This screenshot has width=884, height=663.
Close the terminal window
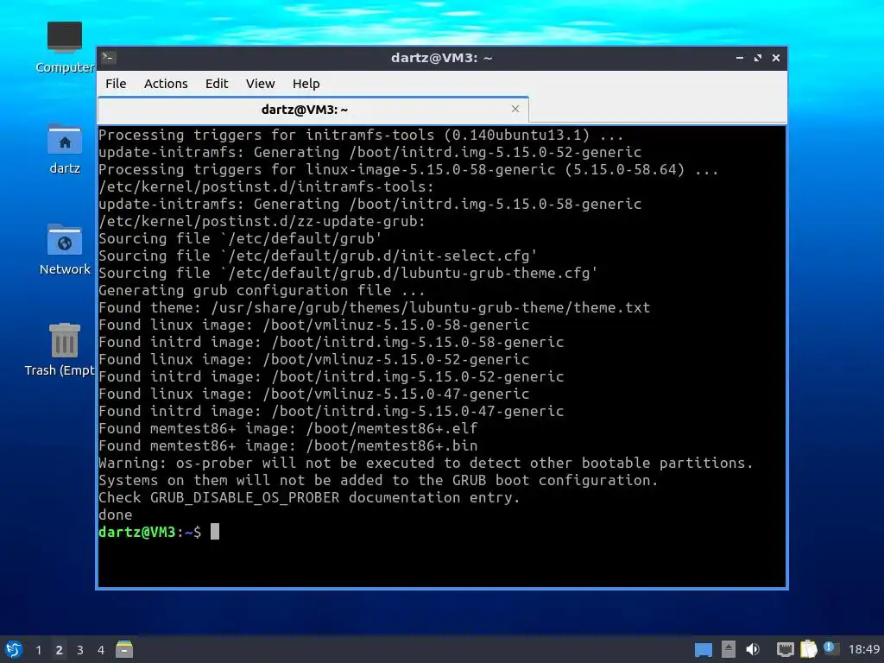[x=776, y=58]
